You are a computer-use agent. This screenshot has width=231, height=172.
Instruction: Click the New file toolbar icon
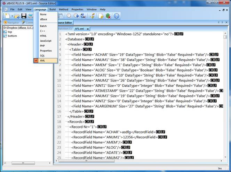point(7,16)
